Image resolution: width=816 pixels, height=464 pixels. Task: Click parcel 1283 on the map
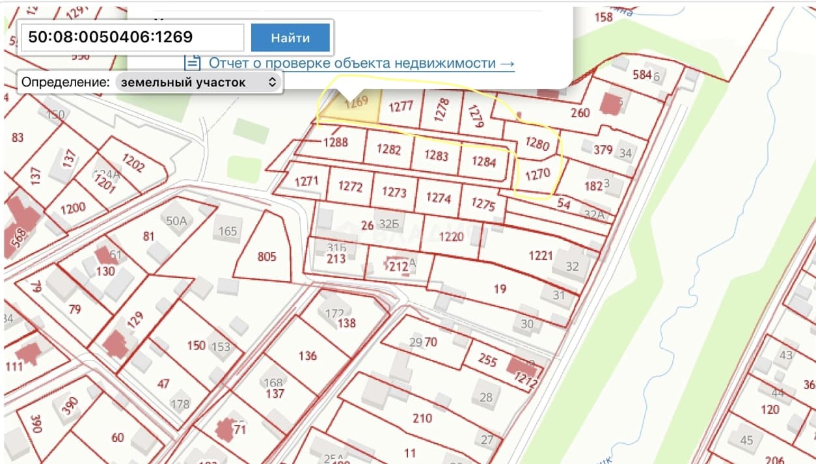click(436, 155)
